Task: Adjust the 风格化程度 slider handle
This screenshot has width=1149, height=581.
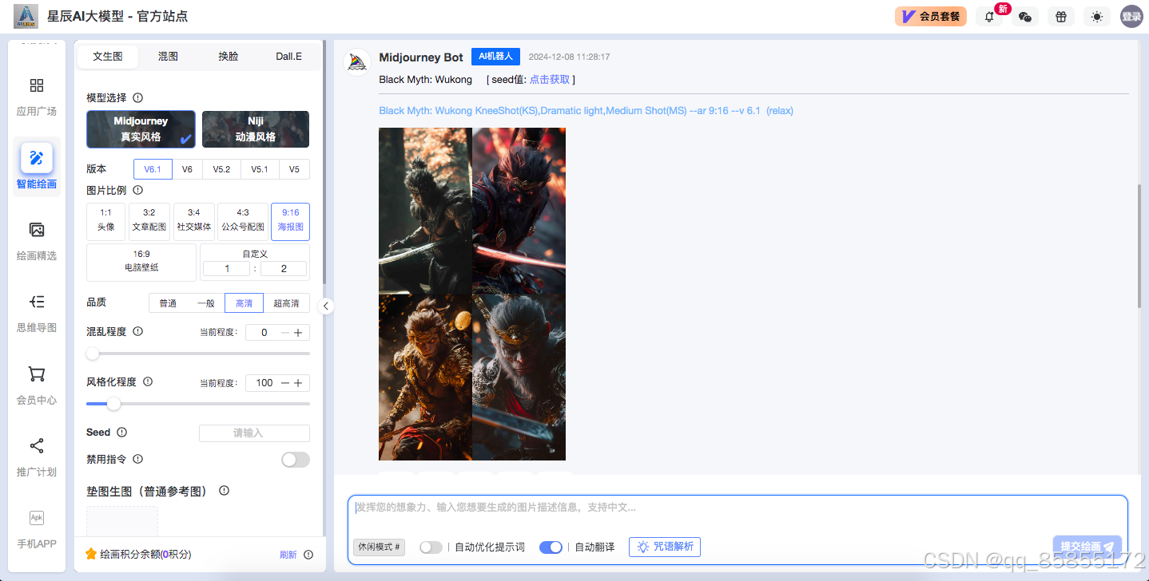Action: pos(113,404)
